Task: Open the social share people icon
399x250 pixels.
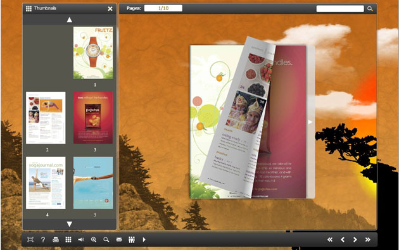Action: [x=132, y=240]
